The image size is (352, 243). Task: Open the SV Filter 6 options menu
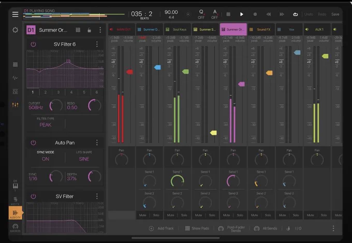click(97, 44)
